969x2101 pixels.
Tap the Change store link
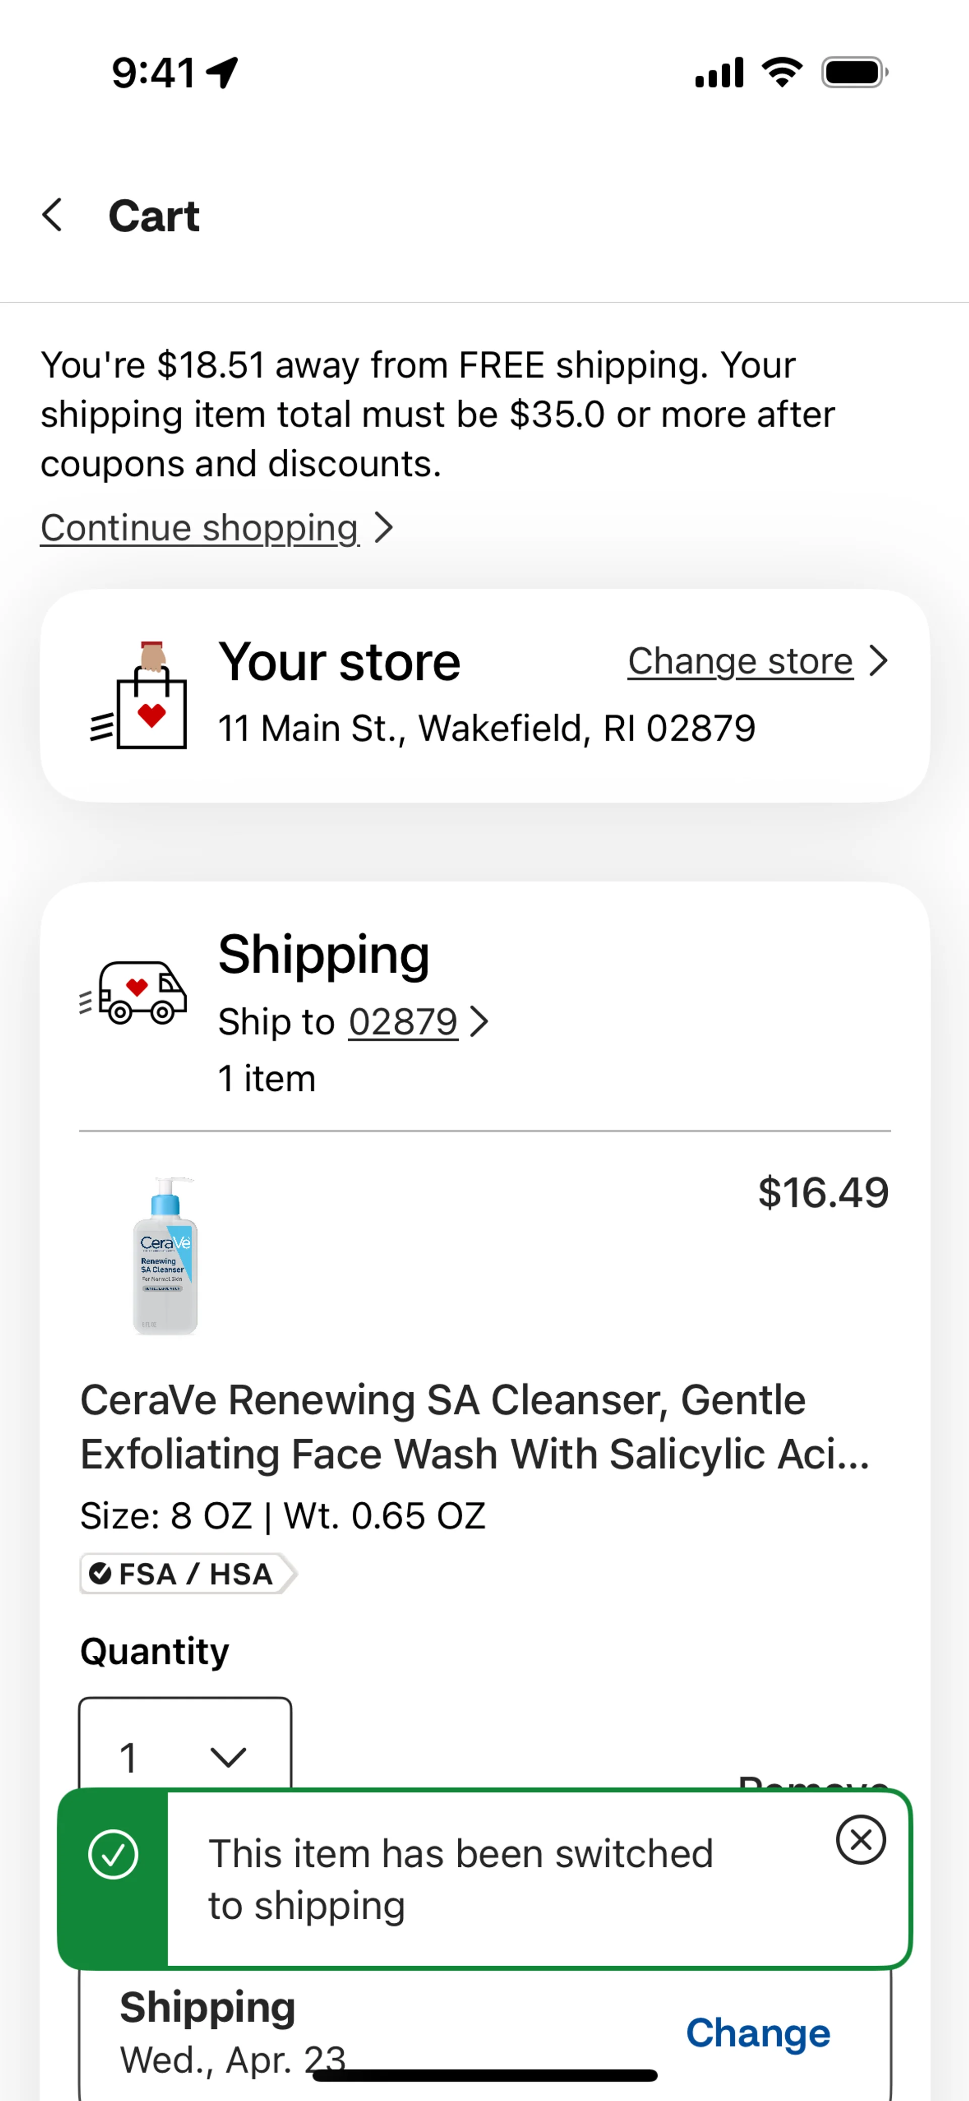(x=740, y=661)
